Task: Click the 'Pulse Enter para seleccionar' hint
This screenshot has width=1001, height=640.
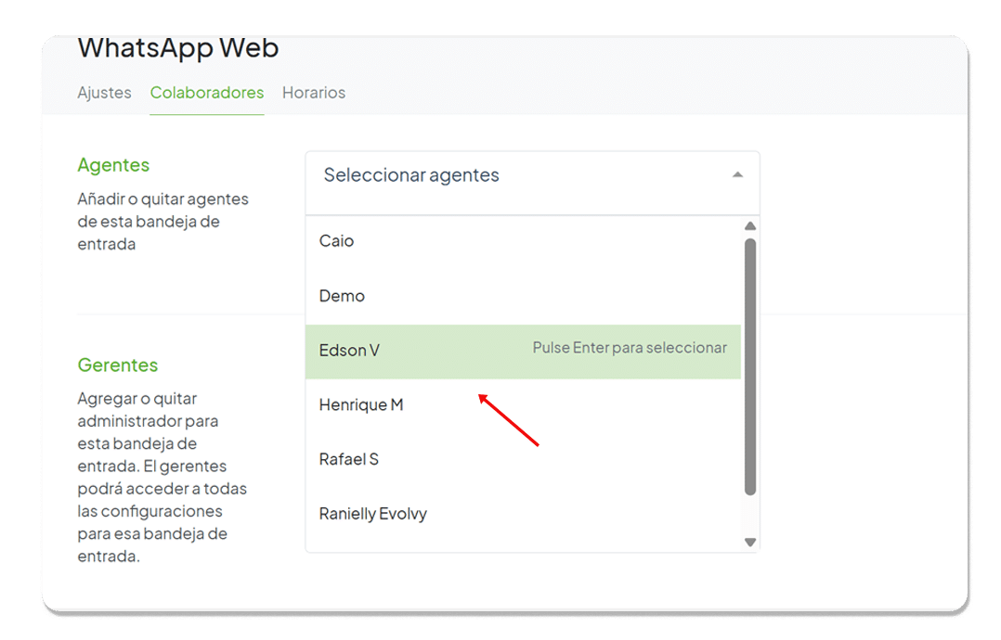Action: 630,348
